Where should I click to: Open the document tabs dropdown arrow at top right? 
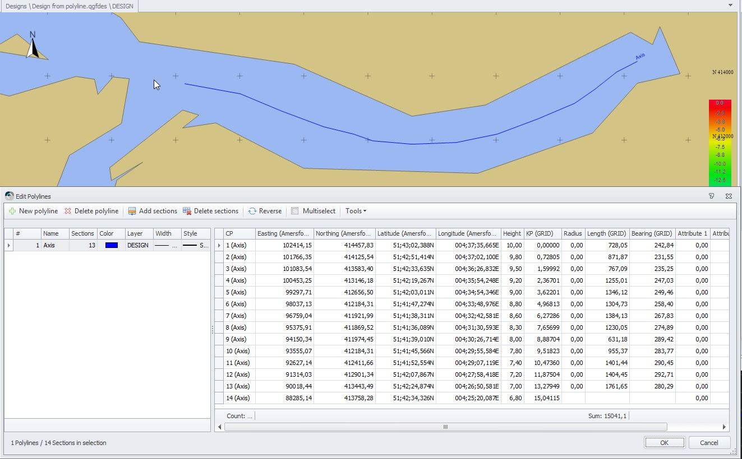pos(730,5)
